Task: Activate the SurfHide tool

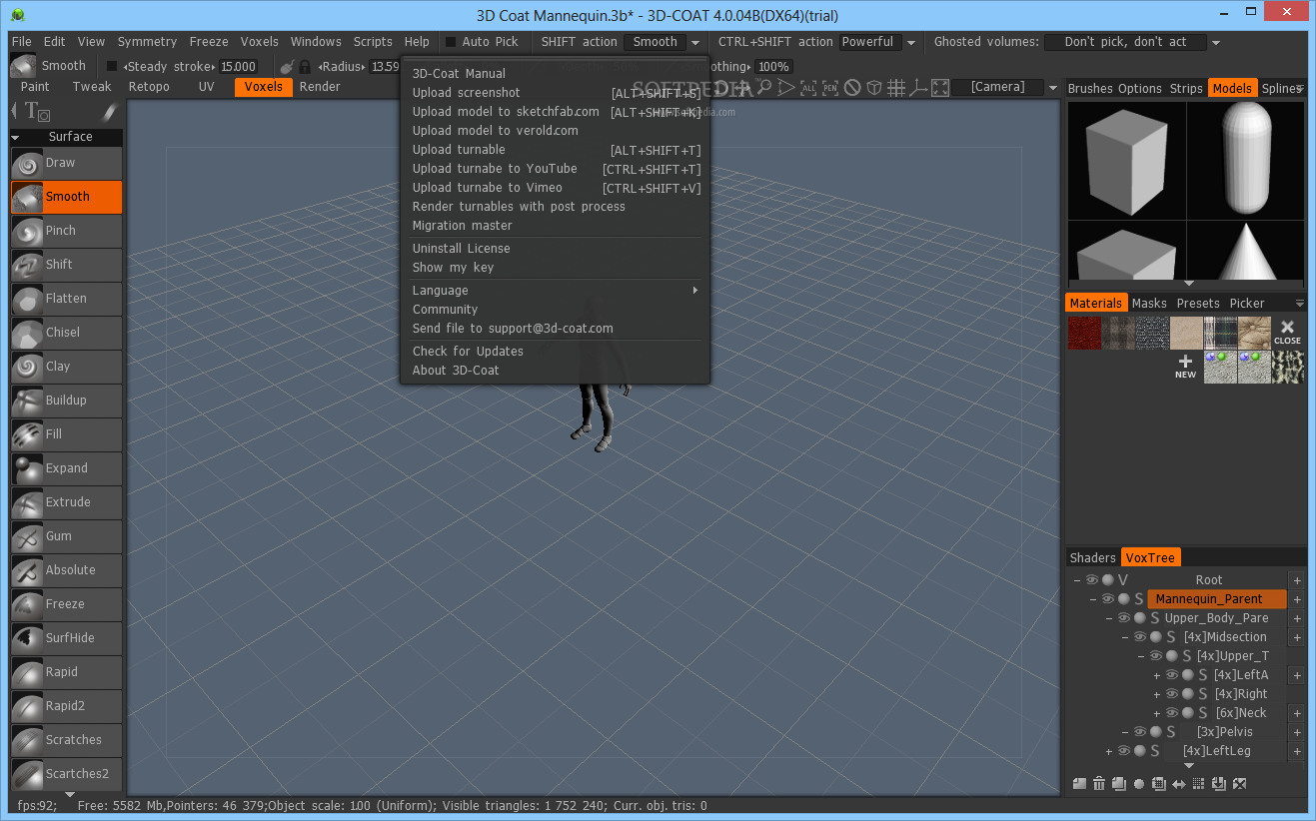Action: [x=66, y=638]
